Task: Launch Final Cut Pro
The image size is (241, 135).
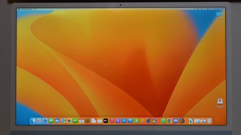Action: click(x=154, y=121)
